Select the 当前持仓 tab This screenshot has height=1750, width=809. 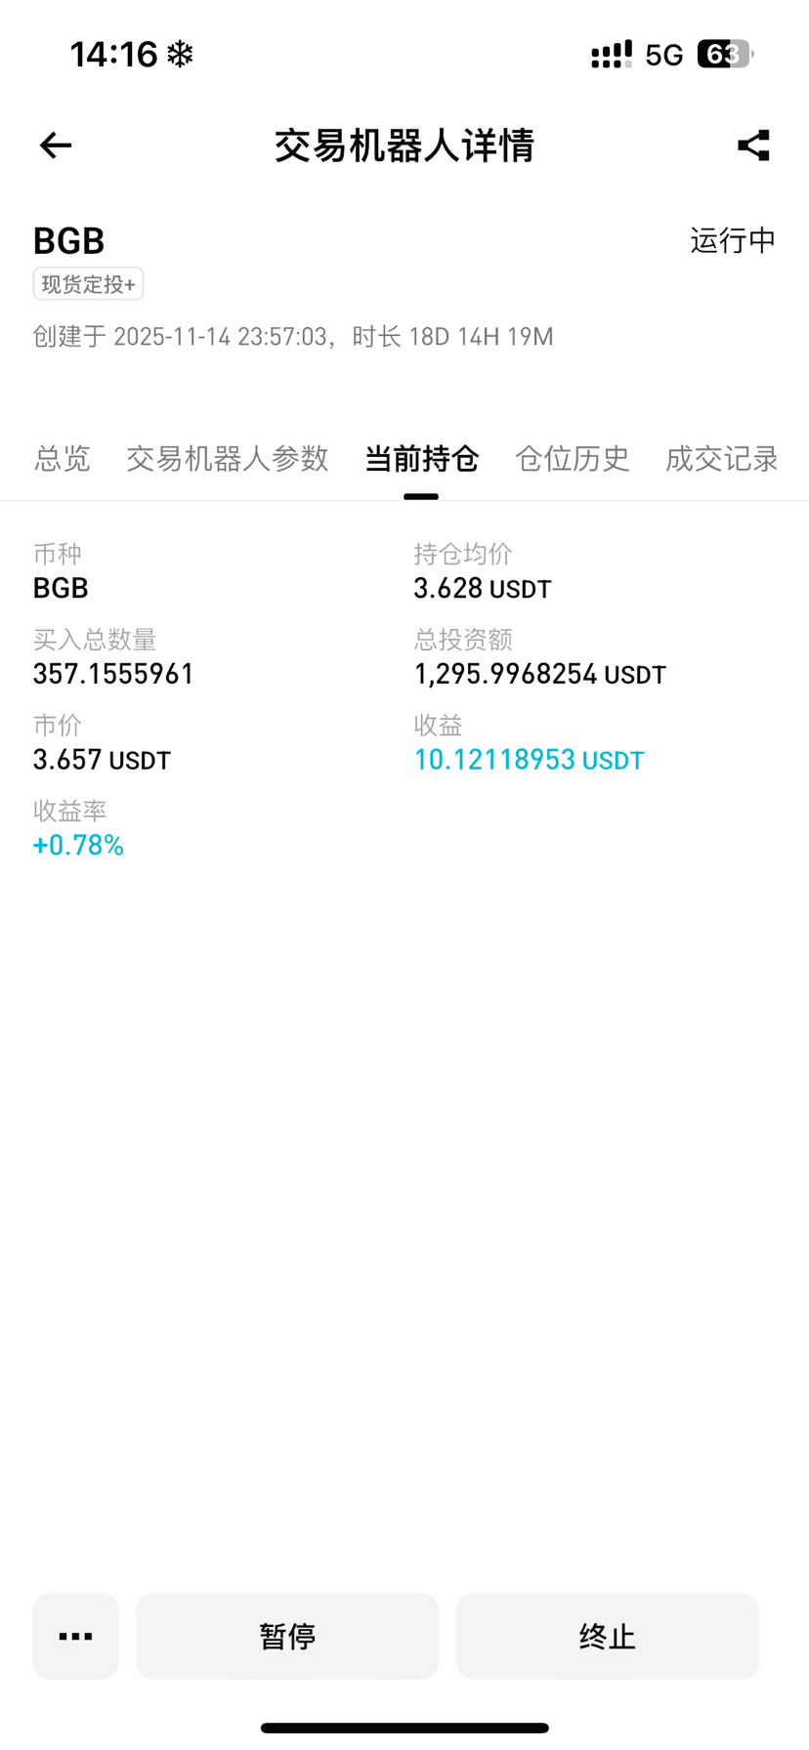pyautogui.click(x=421, y=458)
